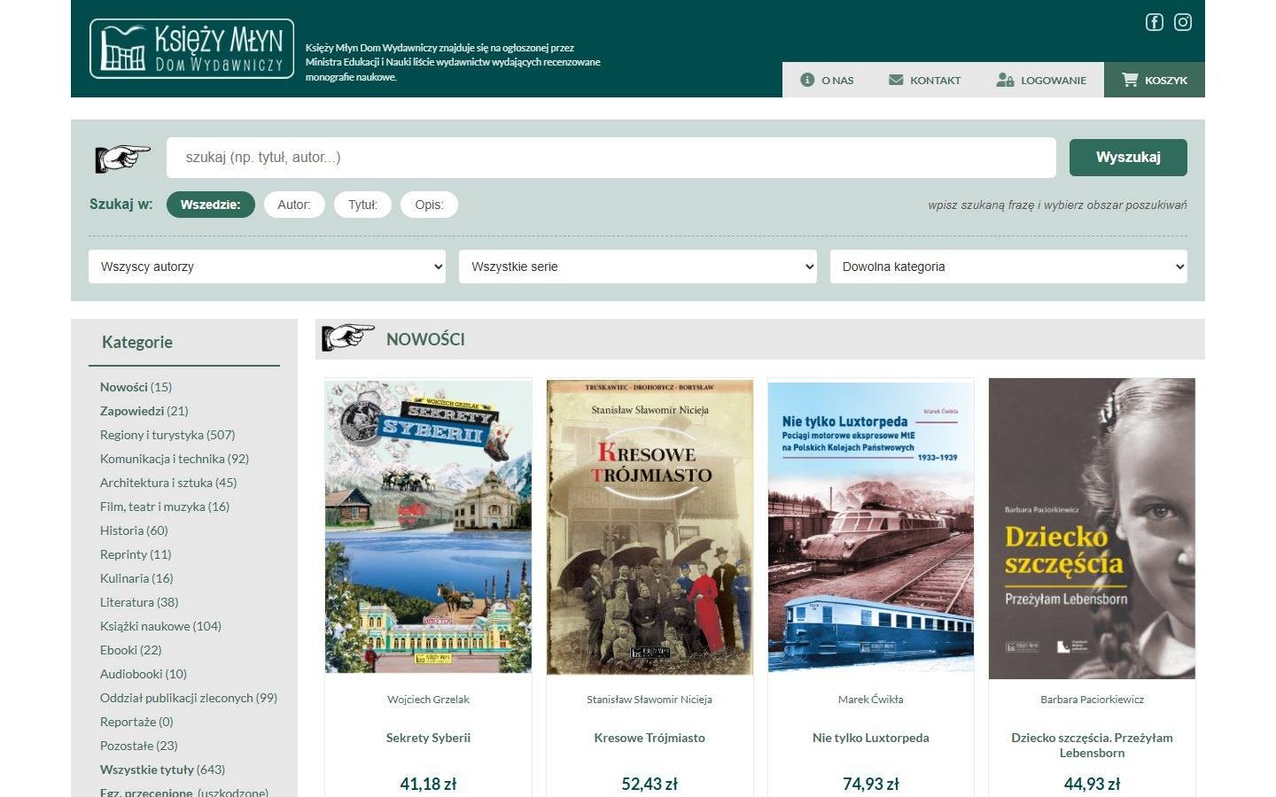Open the Kulinaria (16) category
The width and height of the screenshot is (1276, 797).
[136, 578]
